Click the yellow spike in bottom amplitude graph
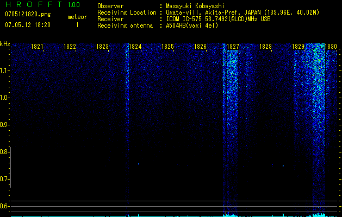The width and height of the screenshot is (342, 217). pyautogui.click(x=226, y=214)
